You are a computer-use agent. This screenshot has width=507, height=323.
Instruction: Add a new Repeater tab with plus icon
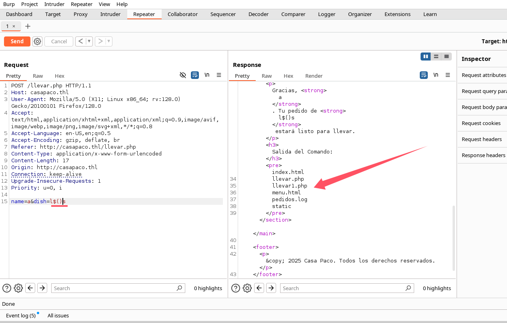(x=28, y=26)
